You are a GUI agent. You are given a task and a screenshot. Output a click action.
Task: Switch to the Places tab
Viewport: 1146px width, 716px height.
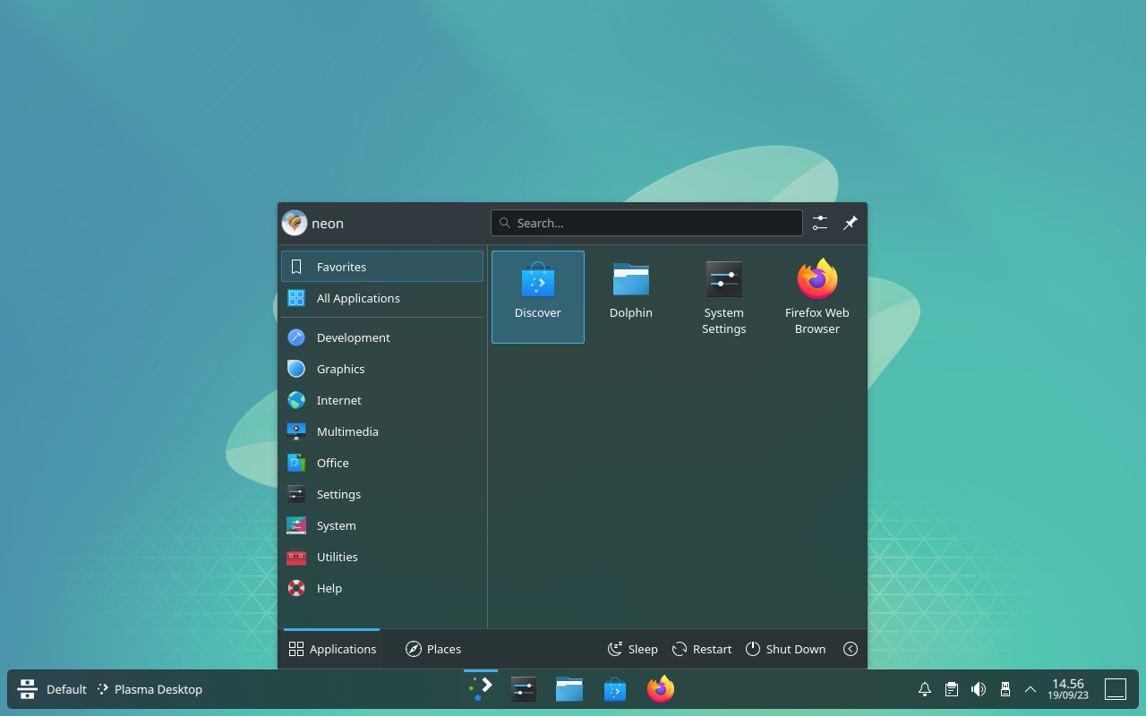click(x=433, y=649)
